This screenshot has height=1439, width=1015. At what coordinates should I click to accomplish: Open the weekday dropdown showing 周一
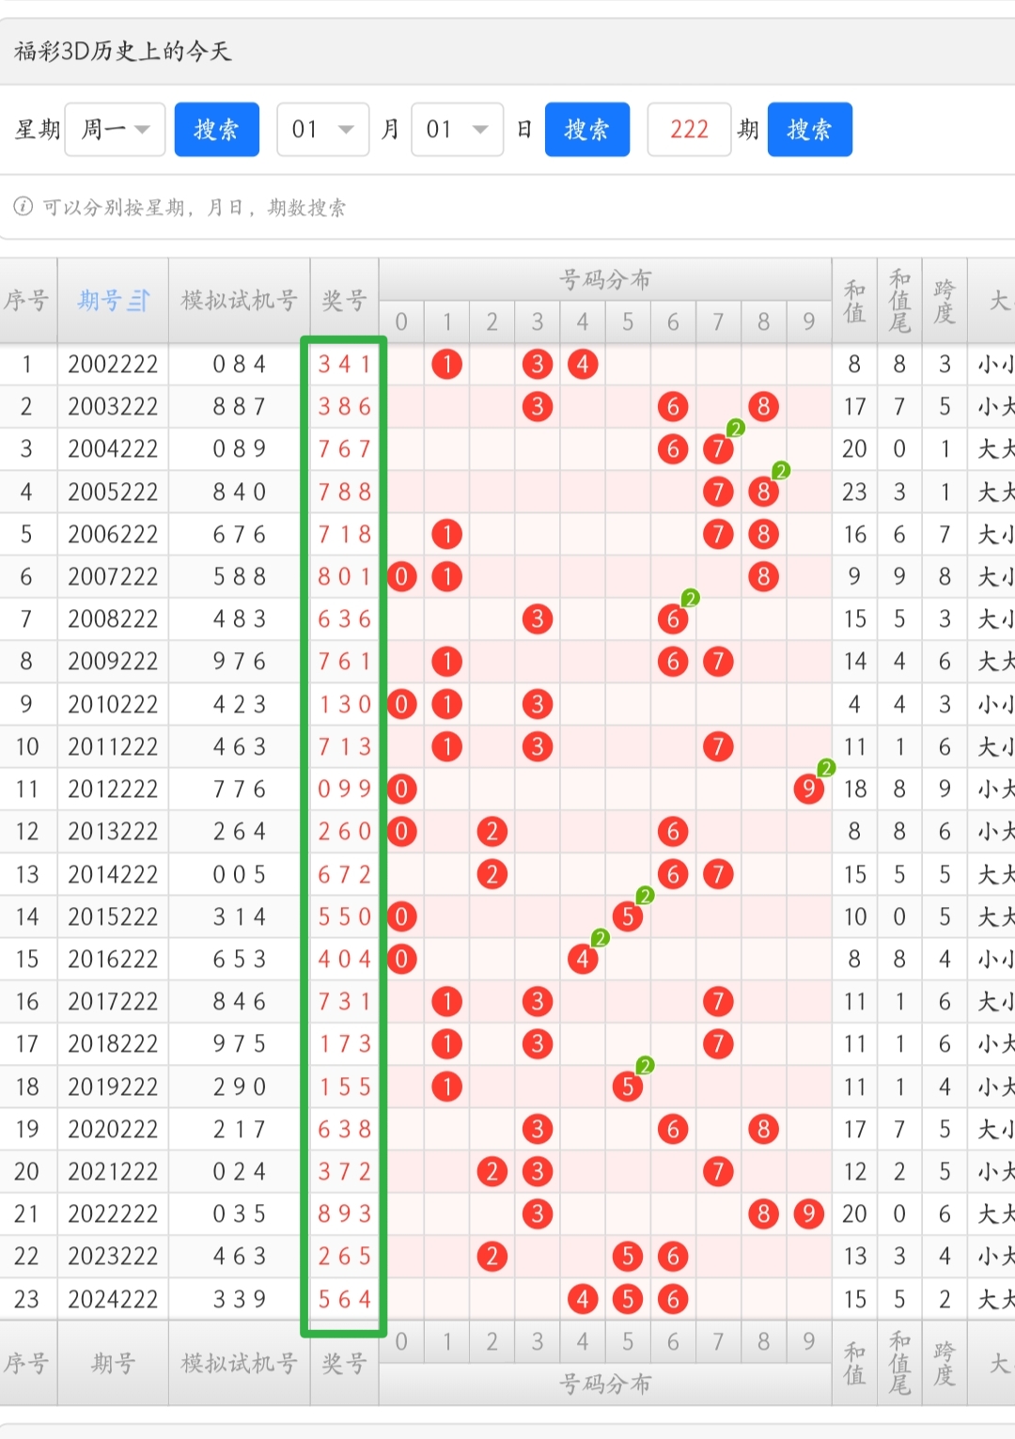[x=115, y=130]
